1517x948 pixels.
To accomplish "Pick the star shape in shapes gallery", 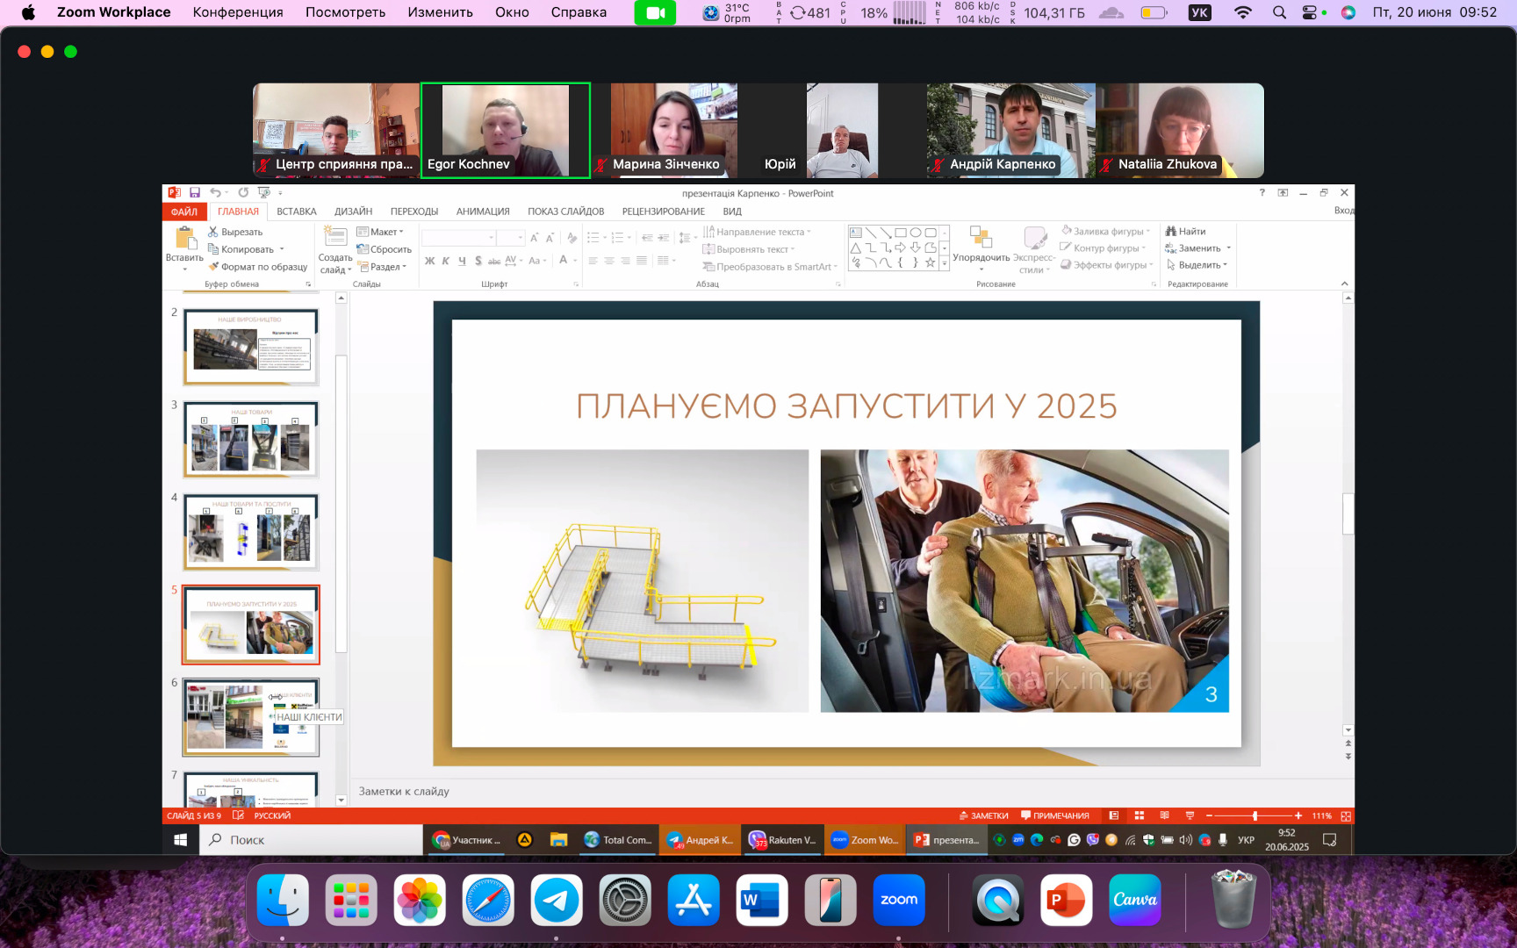I will (930, 262).
